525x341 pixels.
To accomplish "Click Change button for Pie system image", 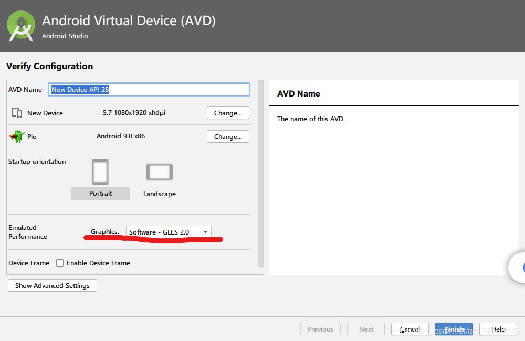I will tap(228, 136).
